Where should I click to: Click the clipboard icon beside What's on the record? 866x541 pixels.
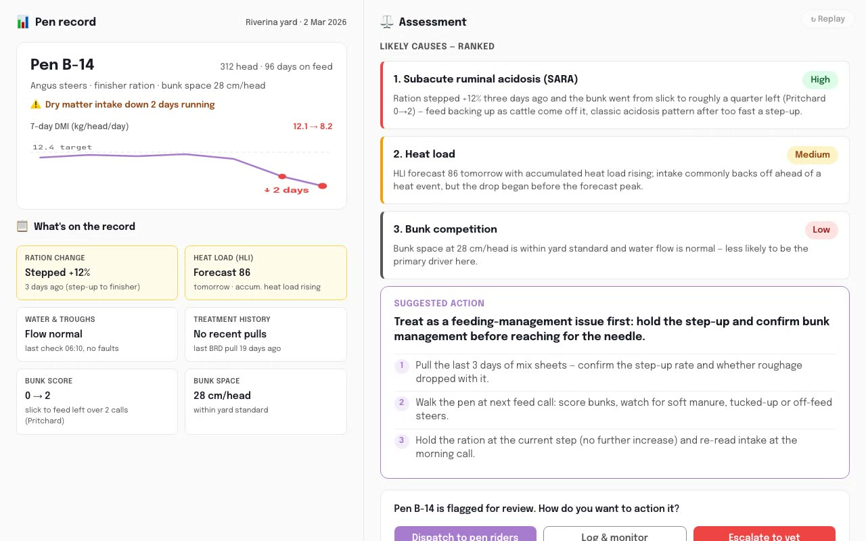pos(22,227)
